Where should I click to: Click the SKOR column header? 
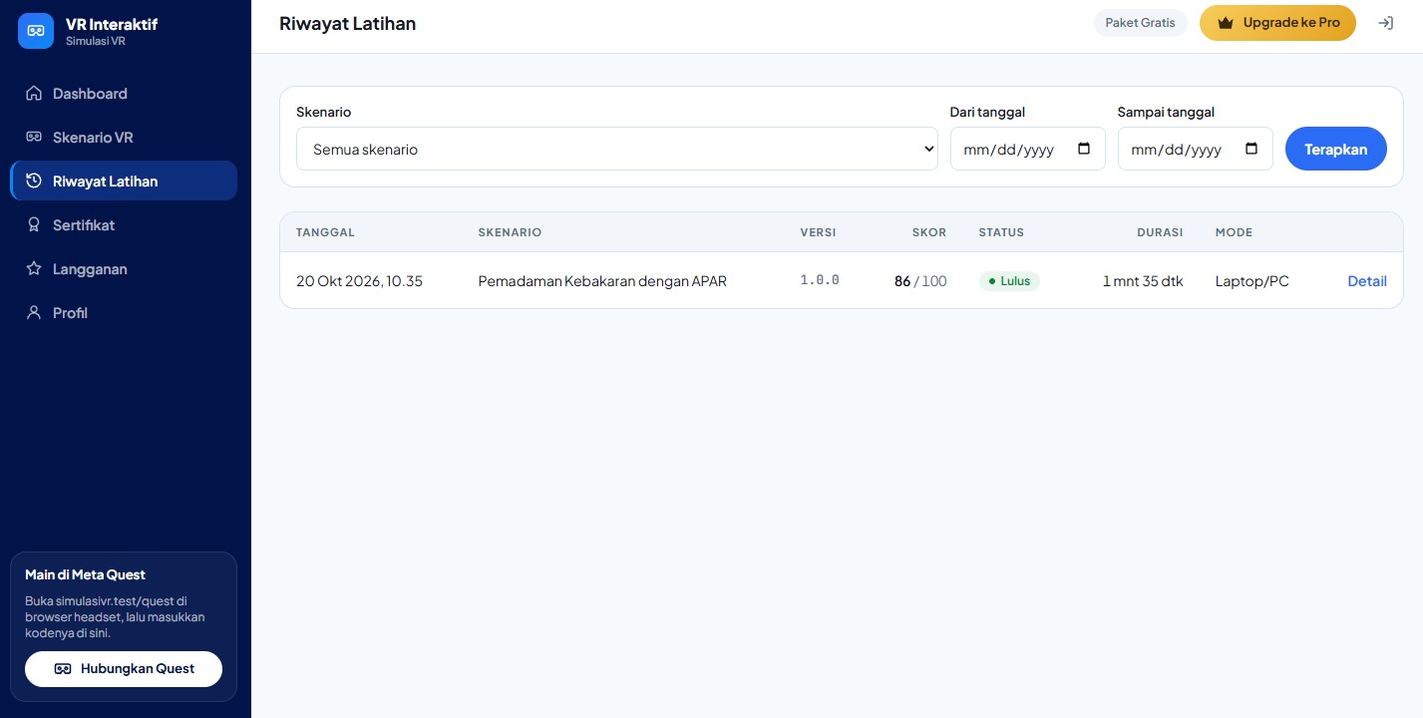(929, 232)
